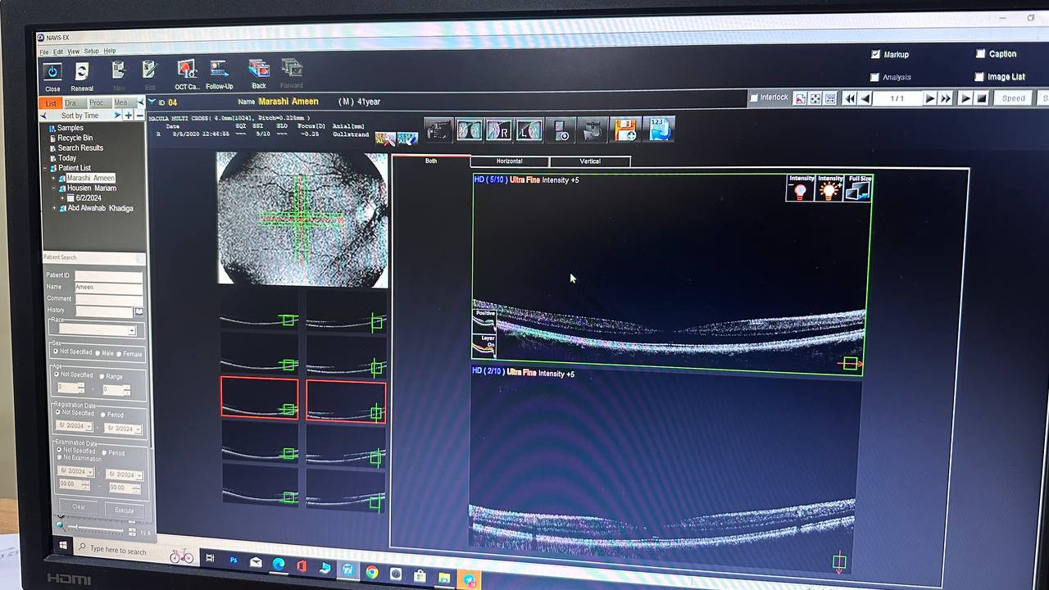This screenshot has width=1049, height=590.
Task: Enable the Analysis checkbox
Action: 874,77
